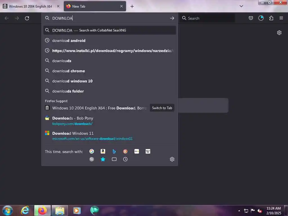Open the Extensions puzzle icon
This screenshot has width=288, height=216.
(271, 18)
